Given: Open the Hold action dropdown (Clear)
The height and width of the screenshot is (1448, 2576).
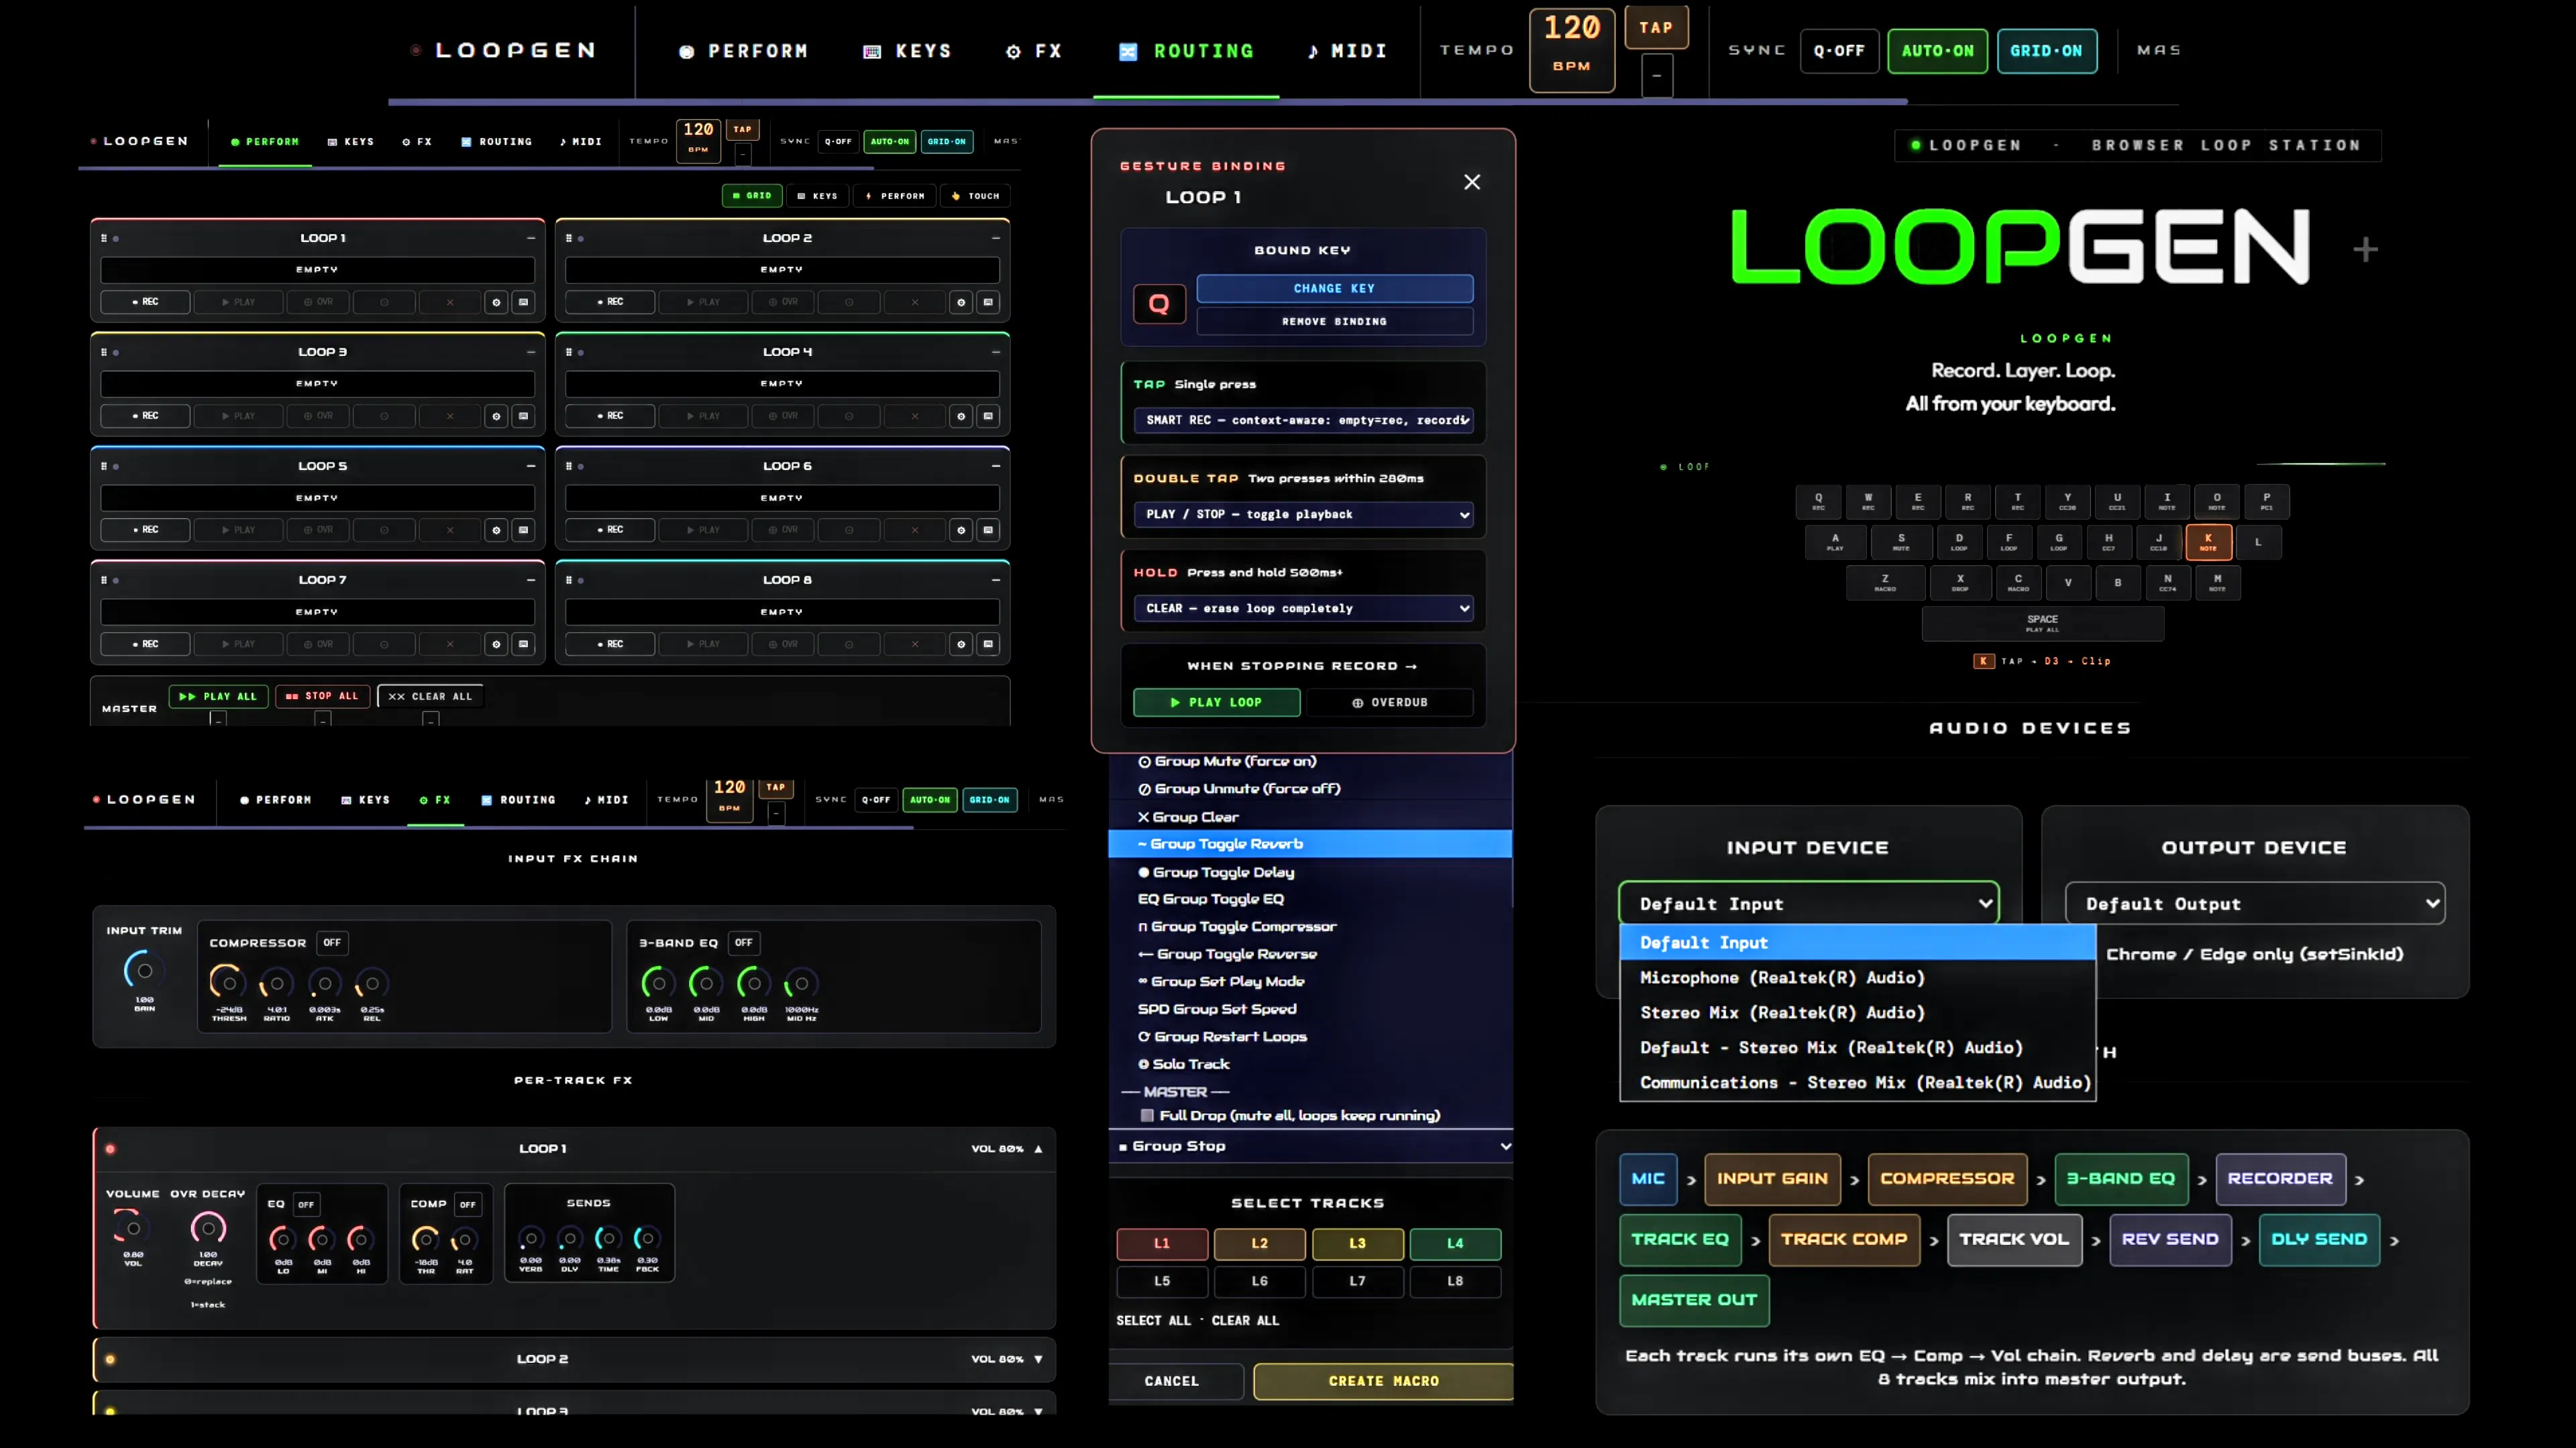Looking at the screenshot, I should pyautogui.click(x=1303, y=609).
